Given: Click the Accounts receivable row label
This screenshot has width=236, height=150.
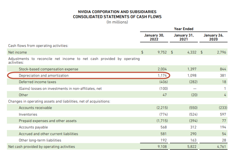Looking at the screenshot, I should tap(35, 108).
